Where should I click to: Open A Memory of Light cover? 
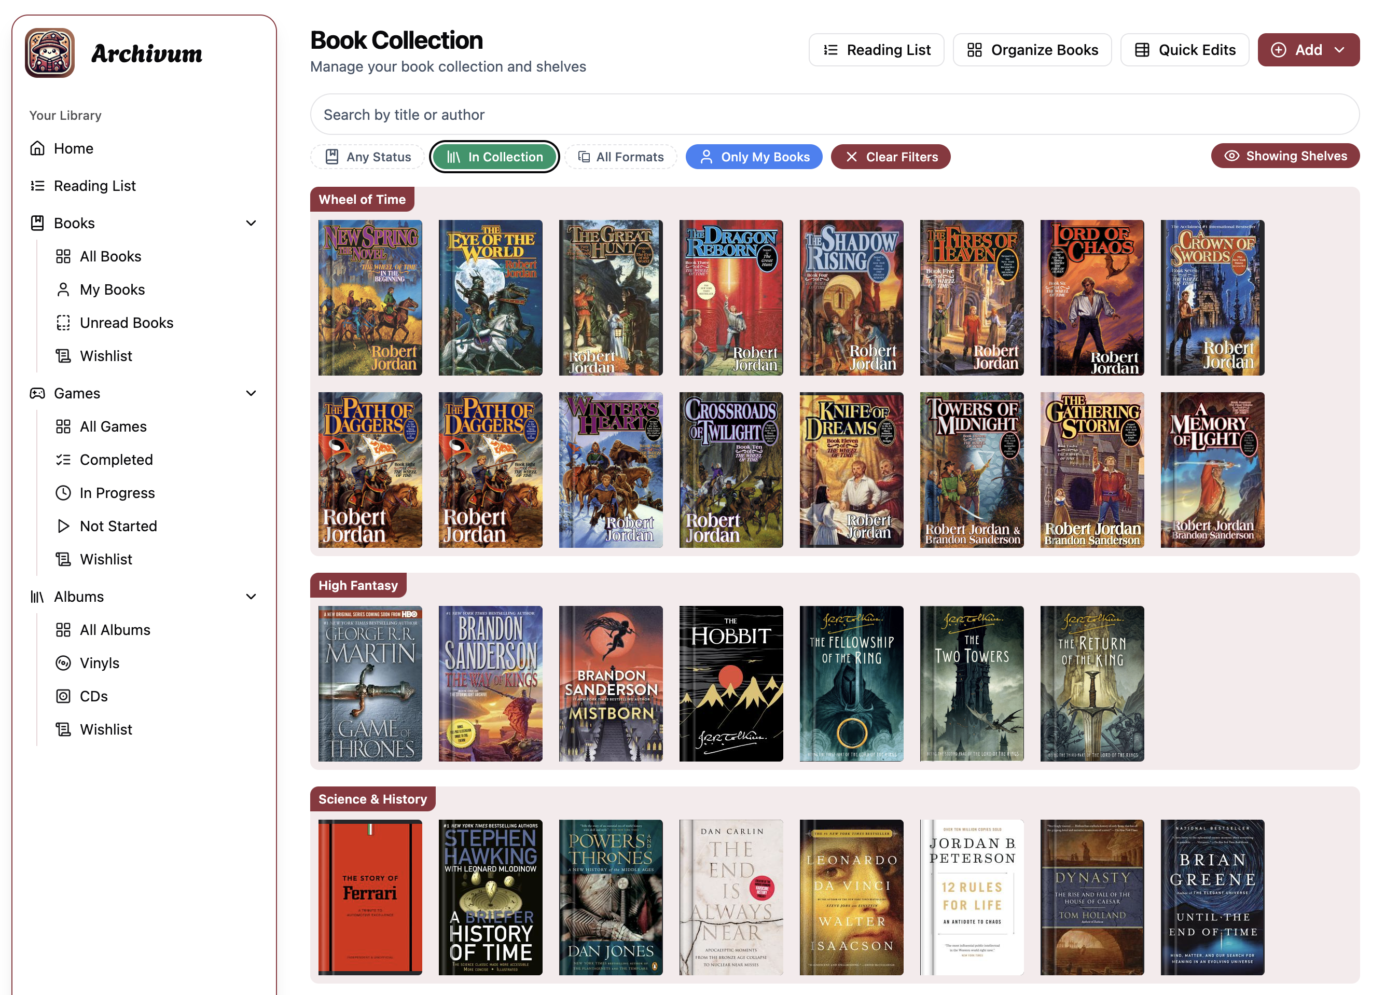coord(1212,471)
